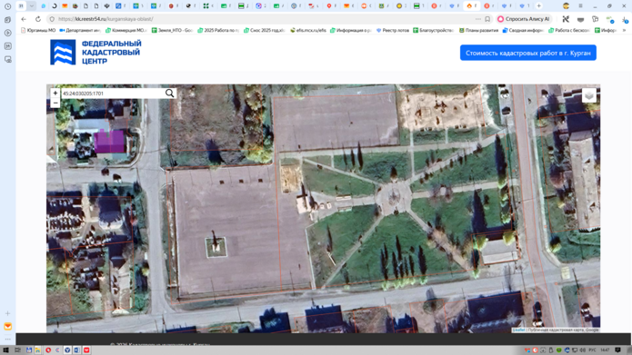Open the browser hamburger menu

(x=580, y=6)
